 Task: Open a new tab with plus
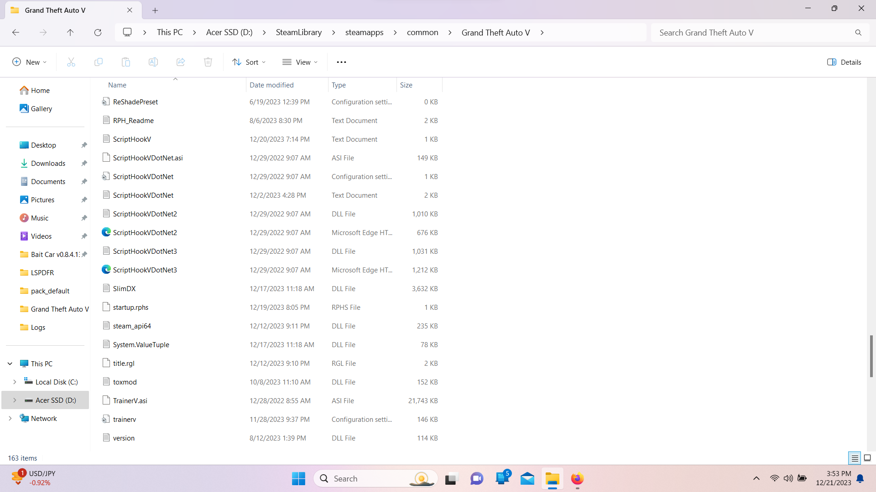155,10
